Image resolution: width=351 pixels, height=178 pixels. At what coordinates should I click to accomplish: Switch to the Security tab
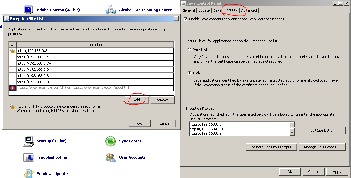[231, 10]
